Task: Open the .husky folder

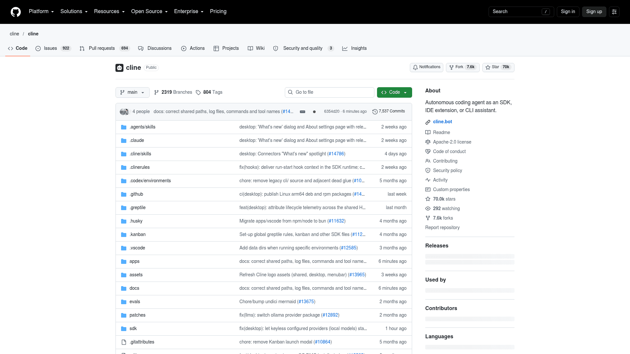Action: tap(136, 221)
